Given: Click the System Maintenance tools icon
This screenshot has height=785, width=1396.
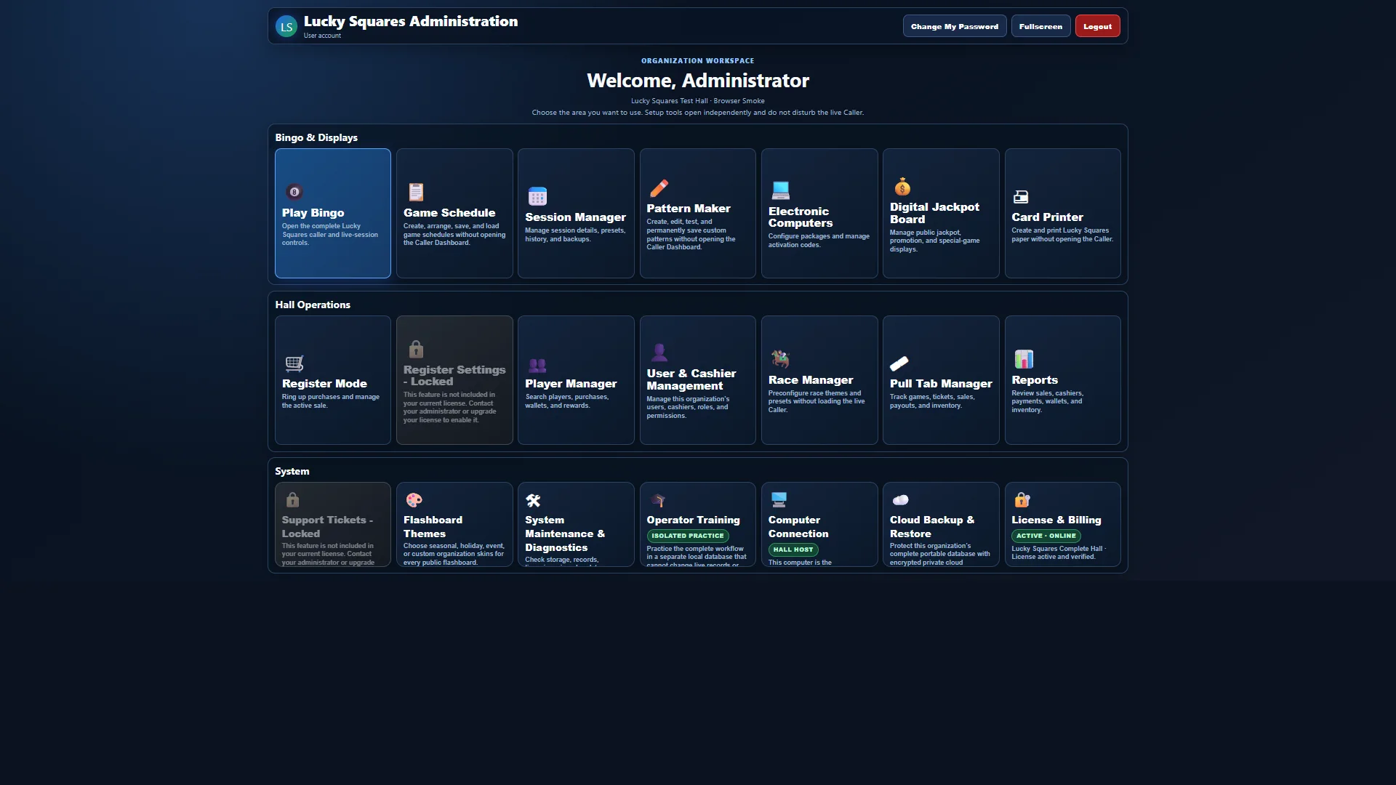Looking at the screenshot, I should pos(534,500).
